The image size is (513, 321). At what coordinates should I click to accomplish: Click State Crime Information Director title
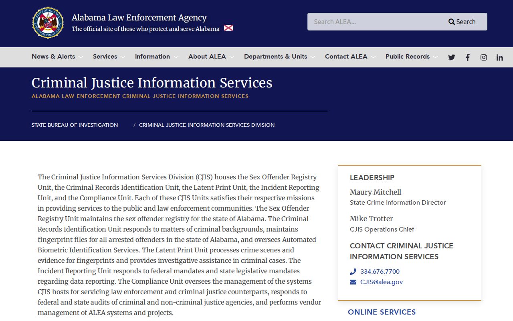[x=398, y=203]
